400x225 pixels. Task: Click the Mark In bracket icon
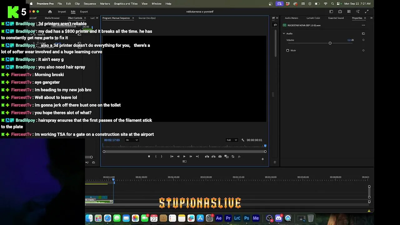coord(156,157)
